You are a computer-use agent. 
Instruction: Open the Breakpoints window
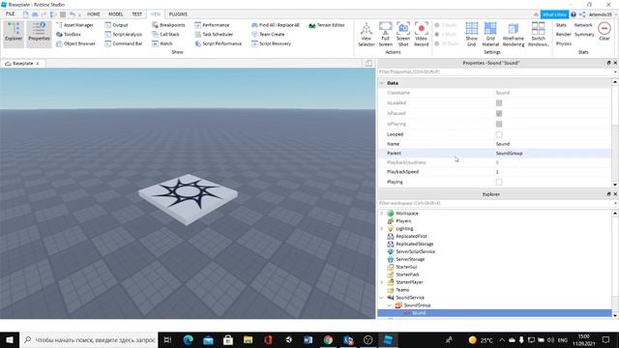click(168, 25)
